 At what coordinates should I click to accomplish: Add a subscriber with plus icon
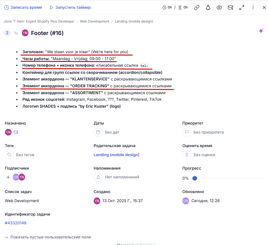[8, 177]
